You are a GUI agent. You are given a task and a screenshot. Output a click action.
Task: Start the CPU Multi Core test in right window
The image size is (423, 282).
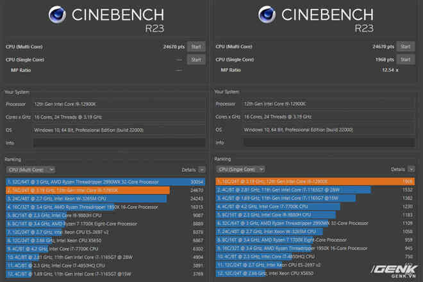(406, 46)
